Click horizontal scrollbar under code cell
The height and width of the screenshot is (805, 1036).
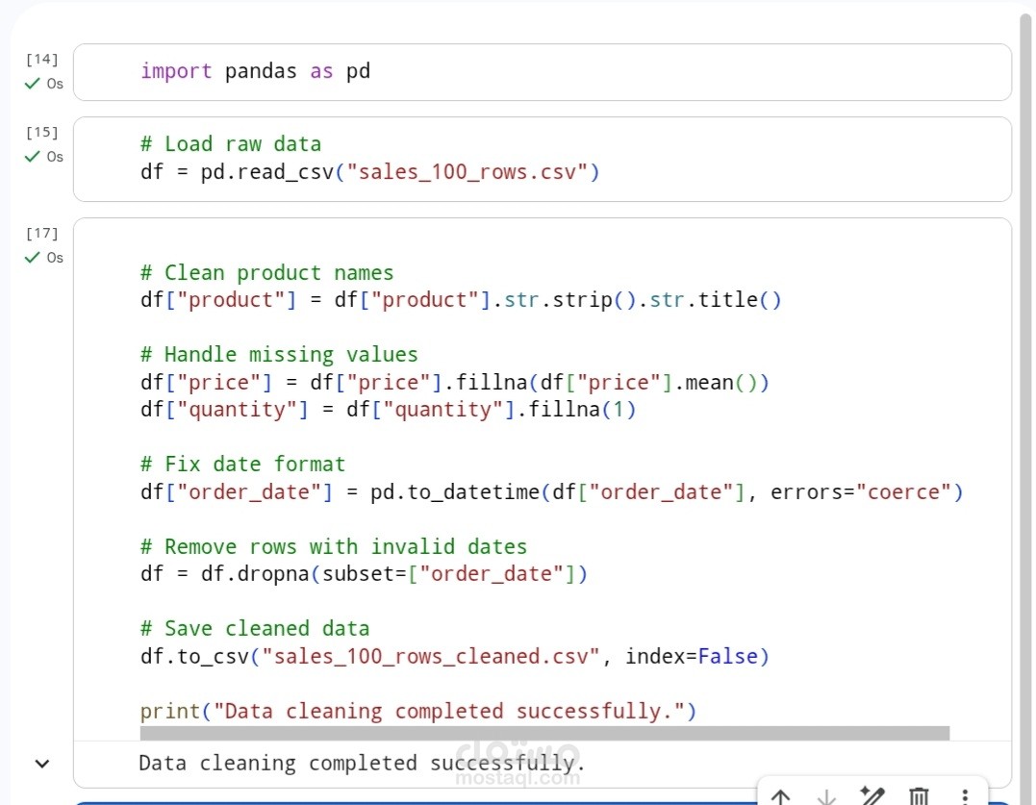544,733
